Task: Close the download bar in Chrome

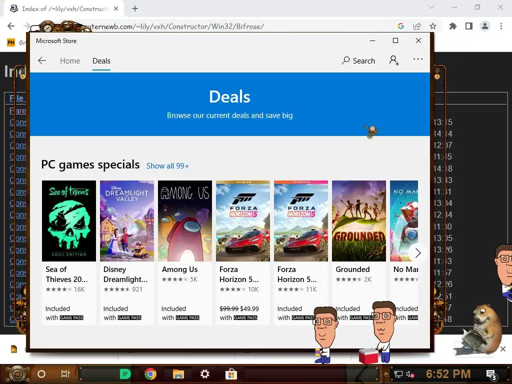Action: pyautogui.click(x=503, y=349)
